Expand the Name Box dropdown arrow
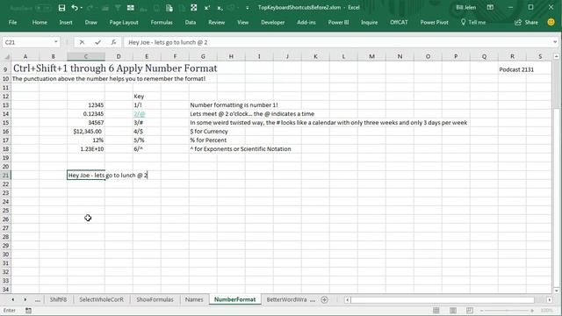Image resolution: width=562 pixels, height=316 pixels. tap(56, 42)
